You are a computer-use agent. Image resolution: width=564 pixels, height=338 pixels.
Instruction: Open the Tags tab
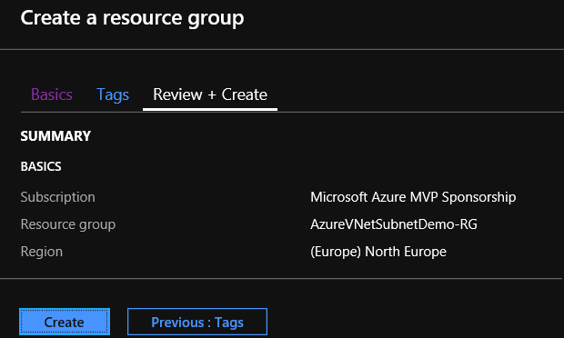[x=113, y=95]
